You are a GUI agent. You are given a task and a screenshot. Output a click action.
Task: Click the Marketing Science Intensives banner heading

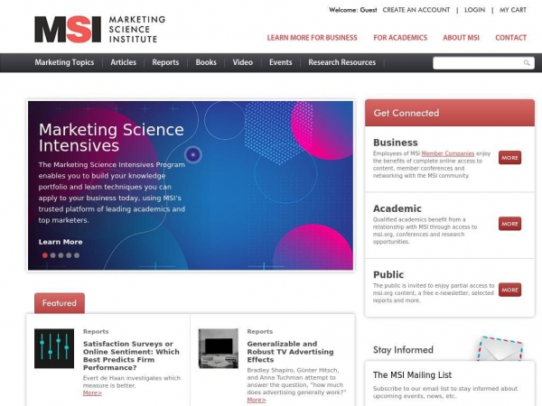coord(111,137)
